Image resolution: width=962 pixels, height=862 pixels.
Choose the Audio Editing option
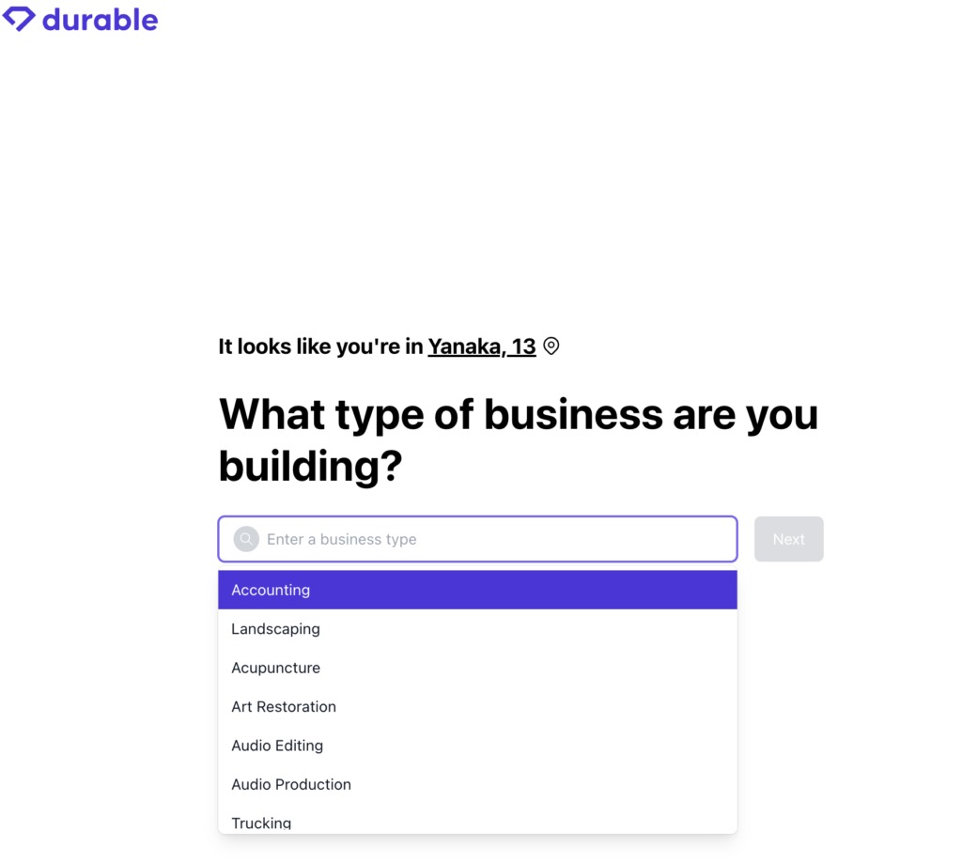pyautogui.click(x=277, y=746)
